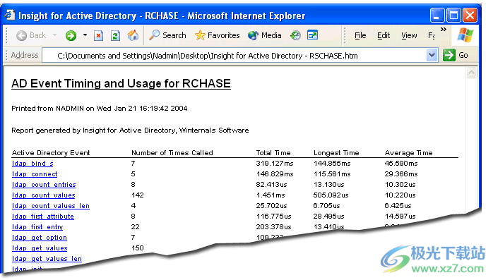Click the Printed from NADMIN line

point(100,109)
